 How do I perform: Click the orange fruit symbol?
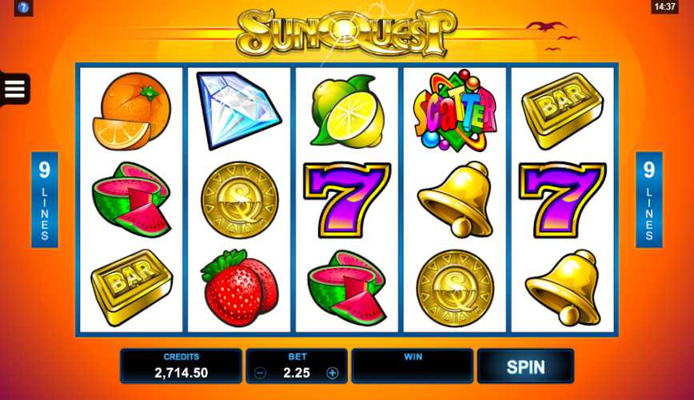click(131, 110)
